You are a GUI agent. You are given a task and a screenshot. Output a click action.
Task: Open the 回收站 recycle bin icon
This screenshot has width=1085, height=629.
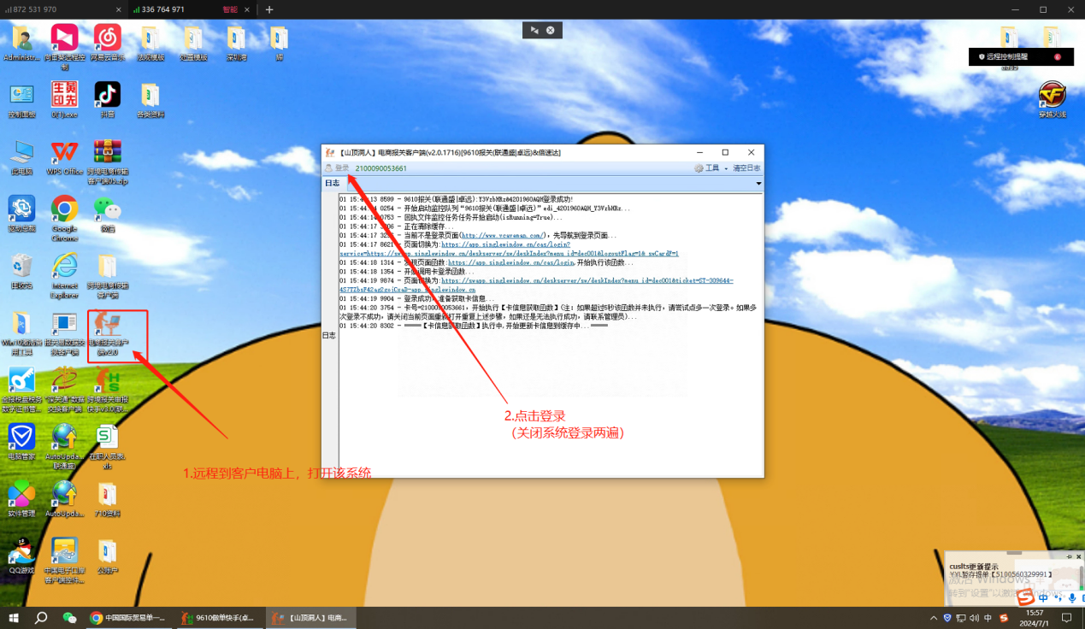click(x=21, y=266)
